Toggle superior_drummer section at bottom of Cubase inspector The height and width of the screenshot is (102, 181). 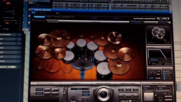point(10,67)
